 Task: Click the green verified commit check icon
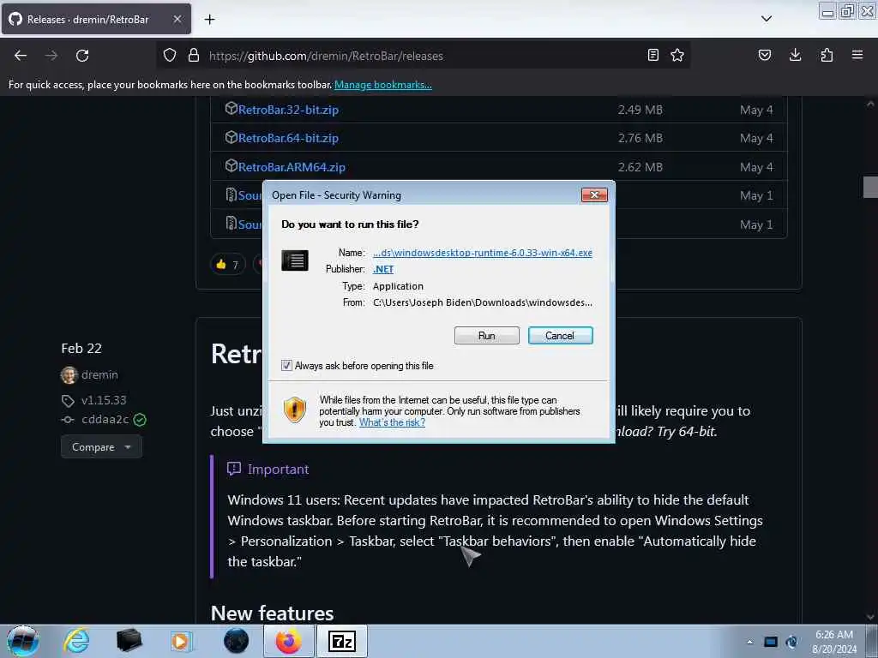click(140, 420)
